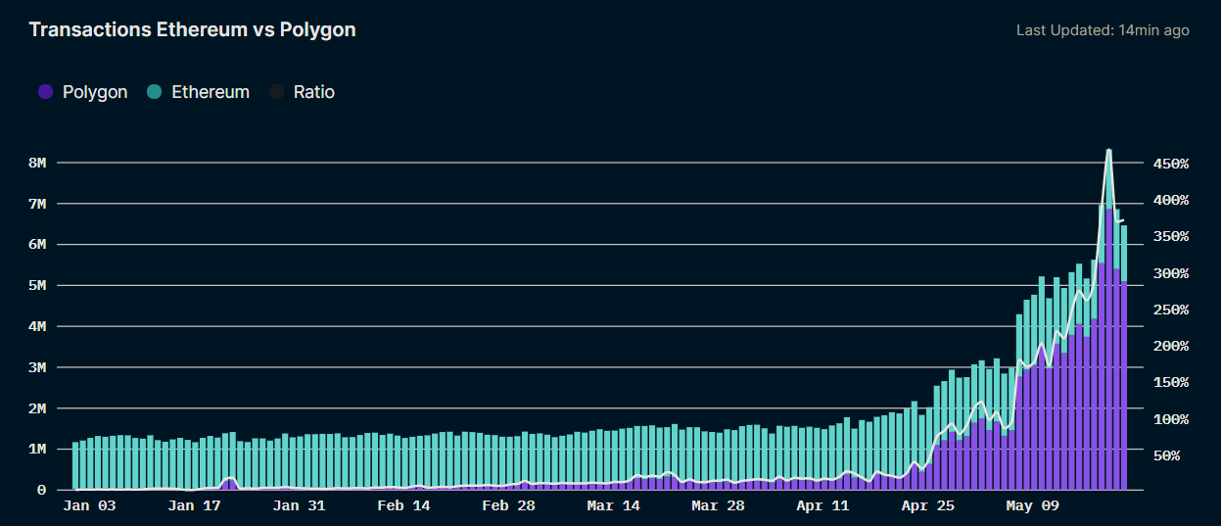Click the dark Ratio legend dot

click(276, 92)
